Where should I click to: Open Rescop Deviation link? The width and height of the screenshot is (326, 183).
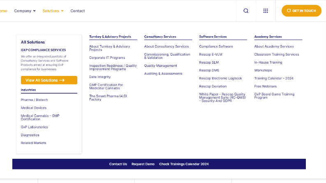tap(213, 86)
